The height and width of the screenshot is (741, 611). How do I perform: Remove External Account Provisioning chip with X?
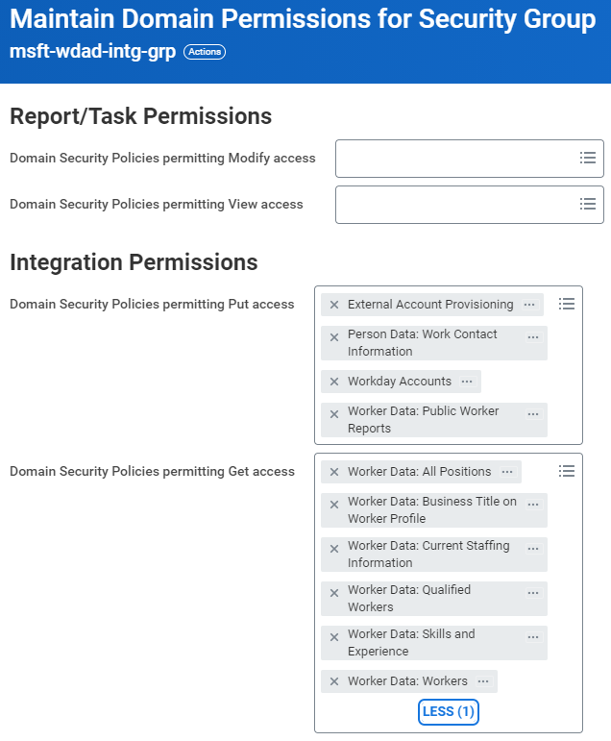(x=334, y=305)
